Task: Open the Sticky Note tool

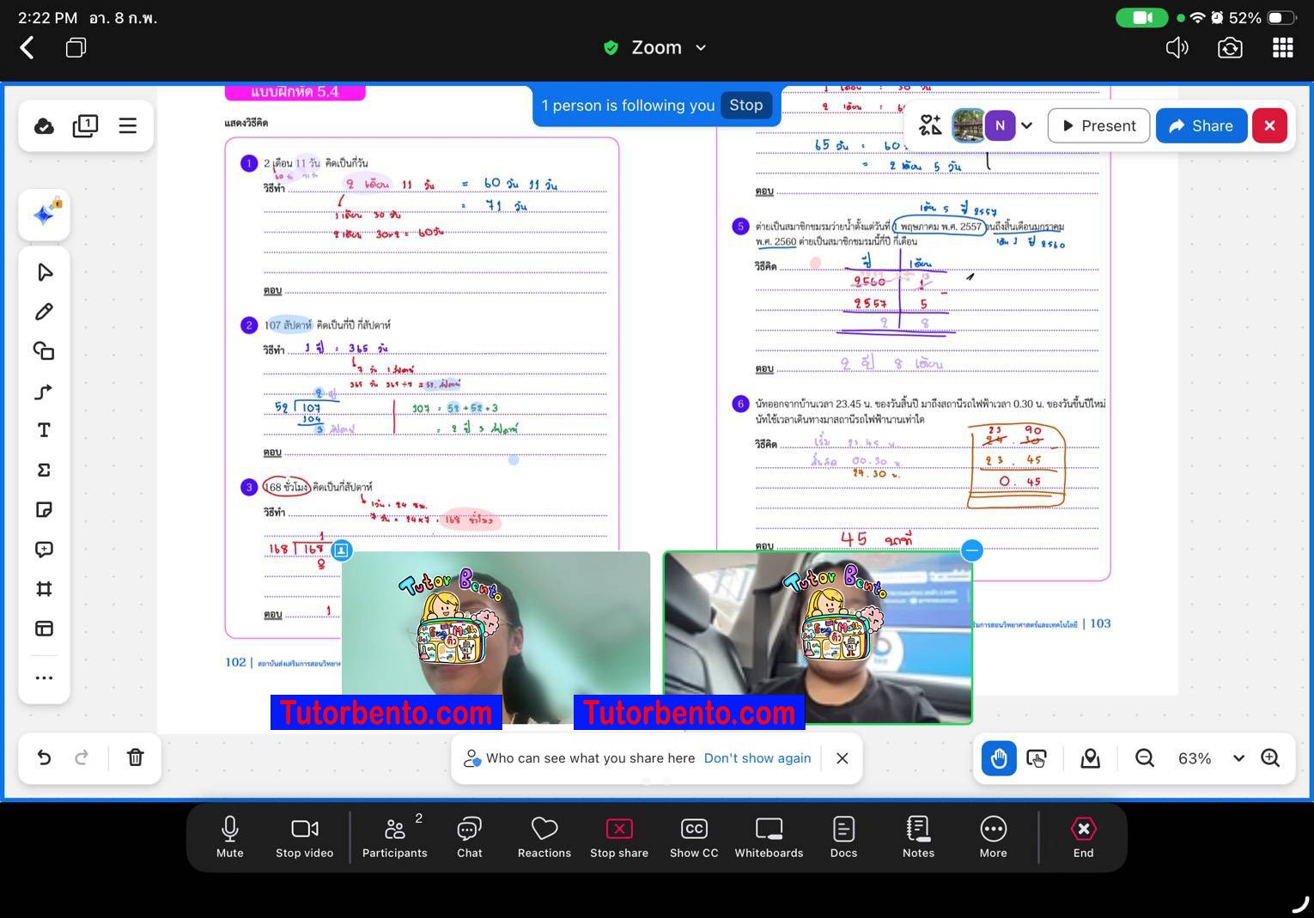Action: click(44, 509)
